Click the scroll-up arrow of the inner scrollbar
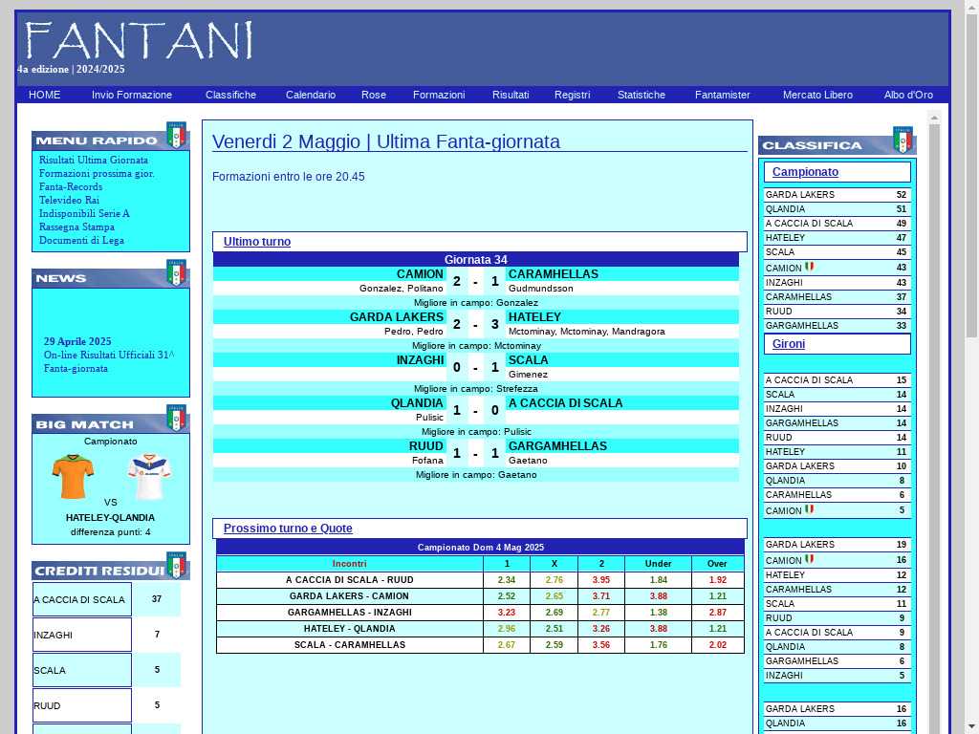 [935, 117]
